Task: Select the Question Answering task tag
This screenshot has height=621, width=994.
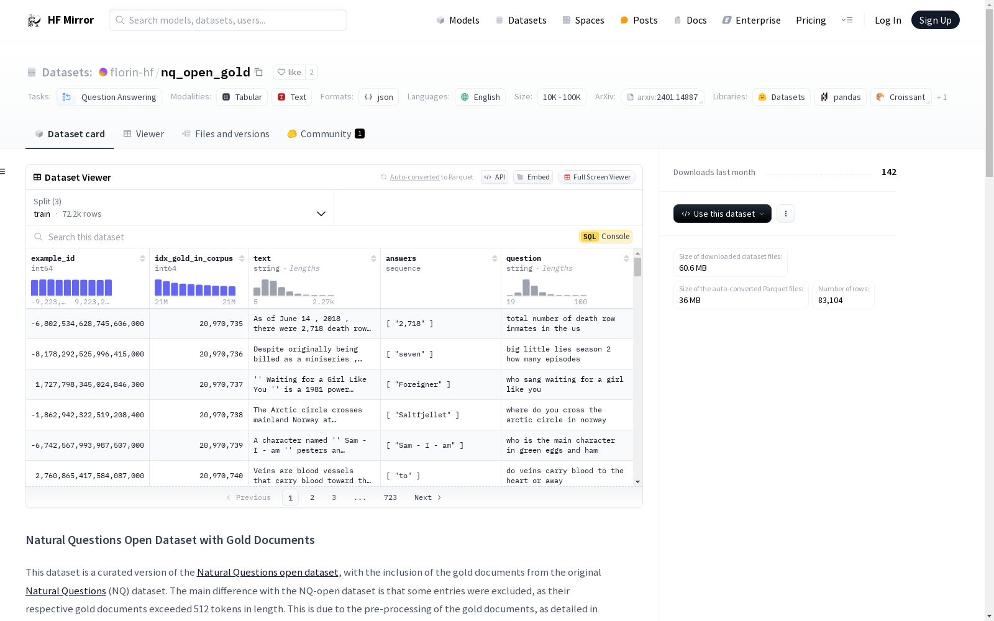Action: click(x=109, y=97)
